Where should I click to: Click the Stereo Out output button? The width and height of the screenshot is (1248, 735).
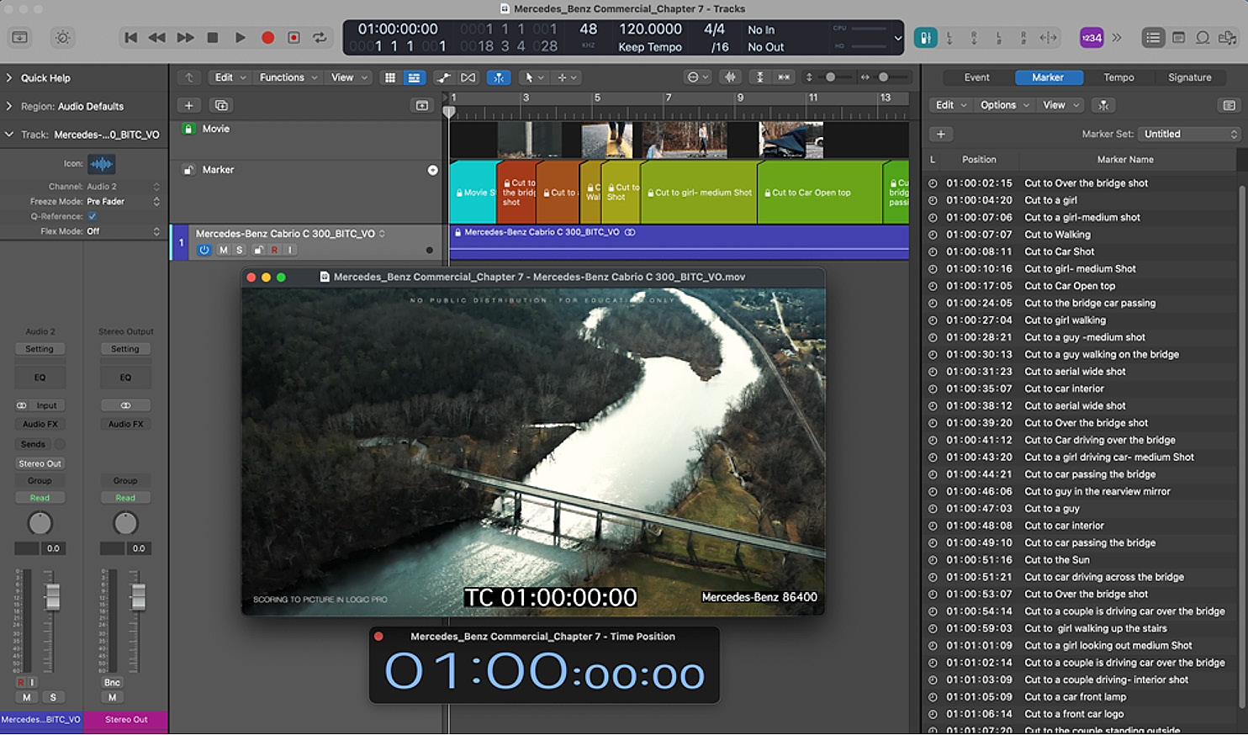coord(40,463)
